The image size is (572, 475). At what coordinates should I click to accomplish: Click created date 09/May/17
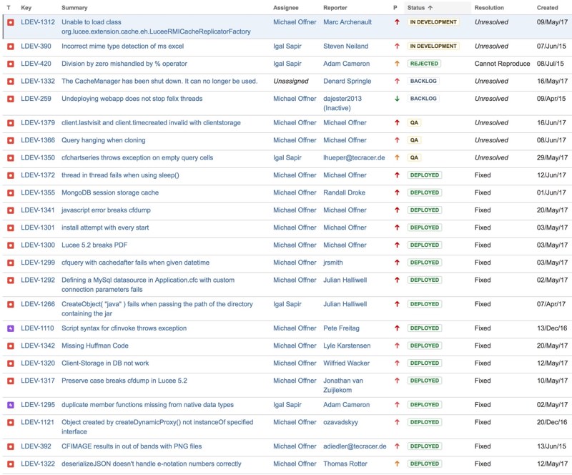[552, 22]
